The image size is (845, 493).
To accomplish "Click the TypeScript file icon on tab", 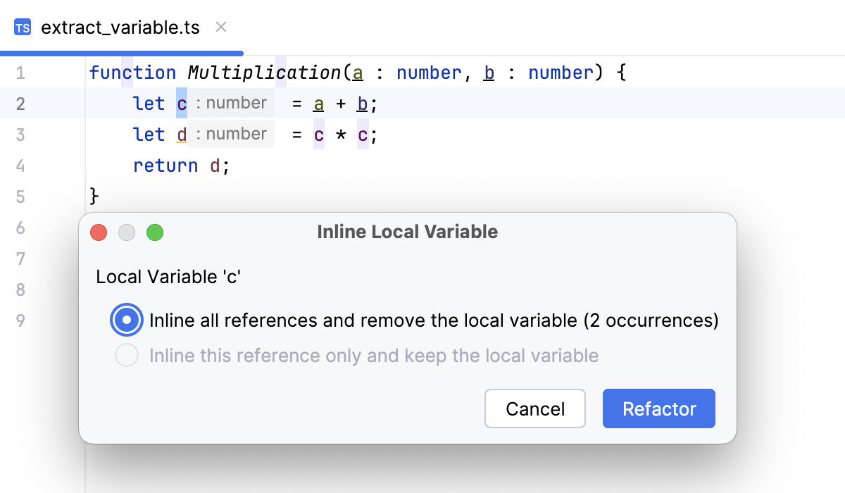I will pyautogui.click(x=23, y=28).
